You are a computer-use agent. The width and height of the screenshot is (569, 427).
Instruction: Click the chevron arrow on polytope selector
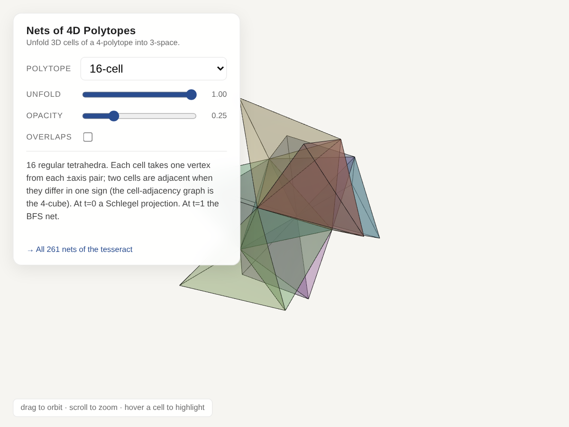pyautogui.click(x=220, y=69)
